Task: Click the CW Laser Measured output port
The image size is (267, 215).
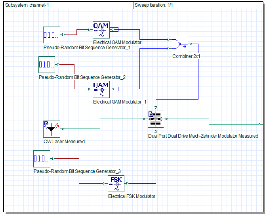Action: (x=63, y=129)
